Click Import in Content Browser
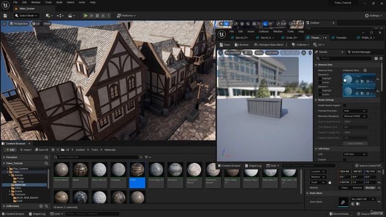 pyautogui.click(x=26, y=149)
